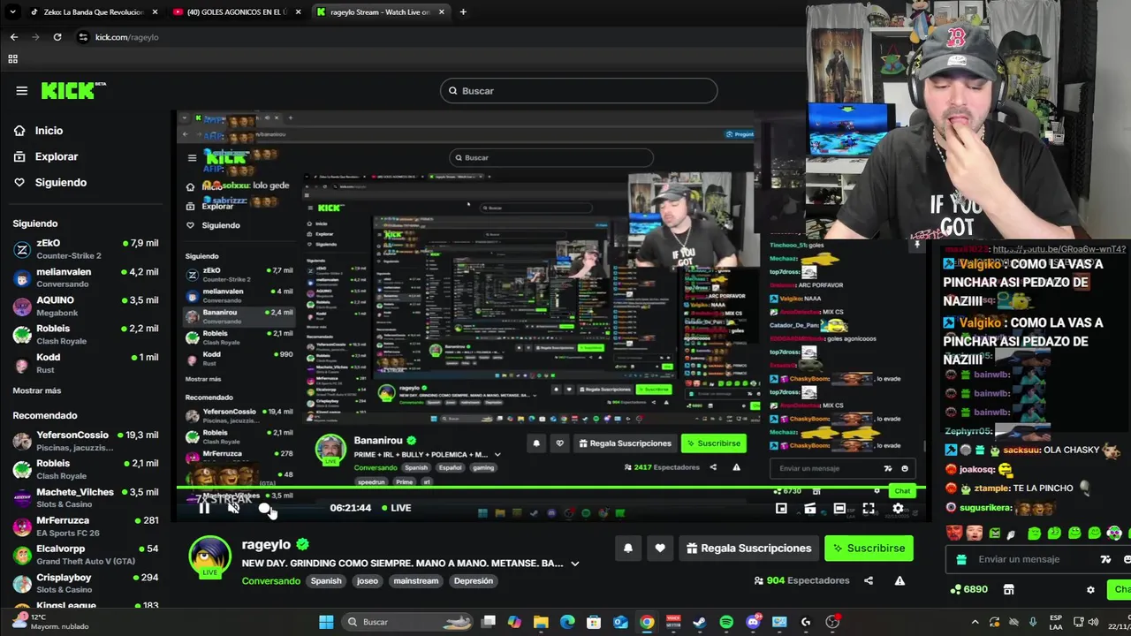Open File Explorer from the taskbar

point(541,622)
